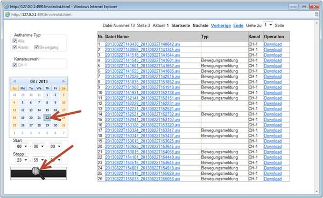The image size is (323, 198).
Task: Select day 21 in the calendar
Action: [39, 118]
